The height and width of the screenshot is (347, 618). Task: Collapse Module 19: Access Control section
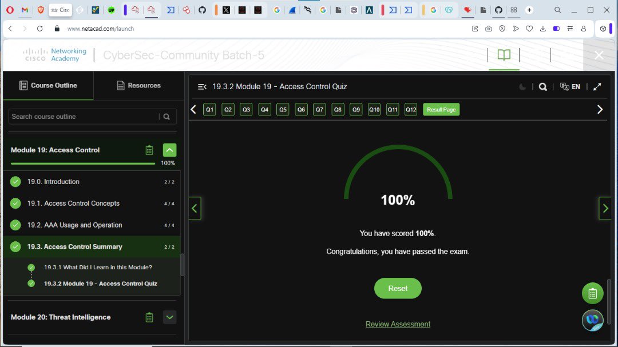click(x=169, y=150)
